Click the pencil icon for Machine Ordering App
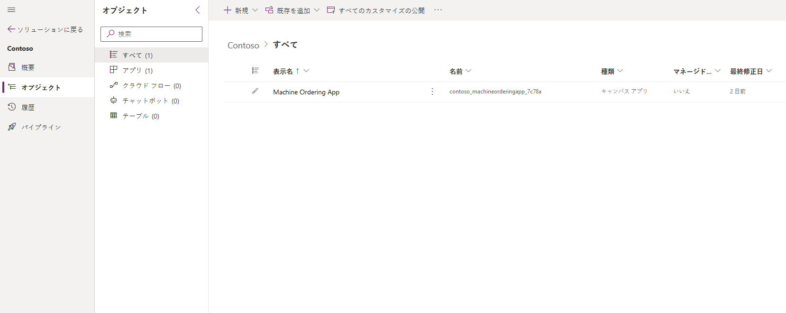 (x=255, y=91)
